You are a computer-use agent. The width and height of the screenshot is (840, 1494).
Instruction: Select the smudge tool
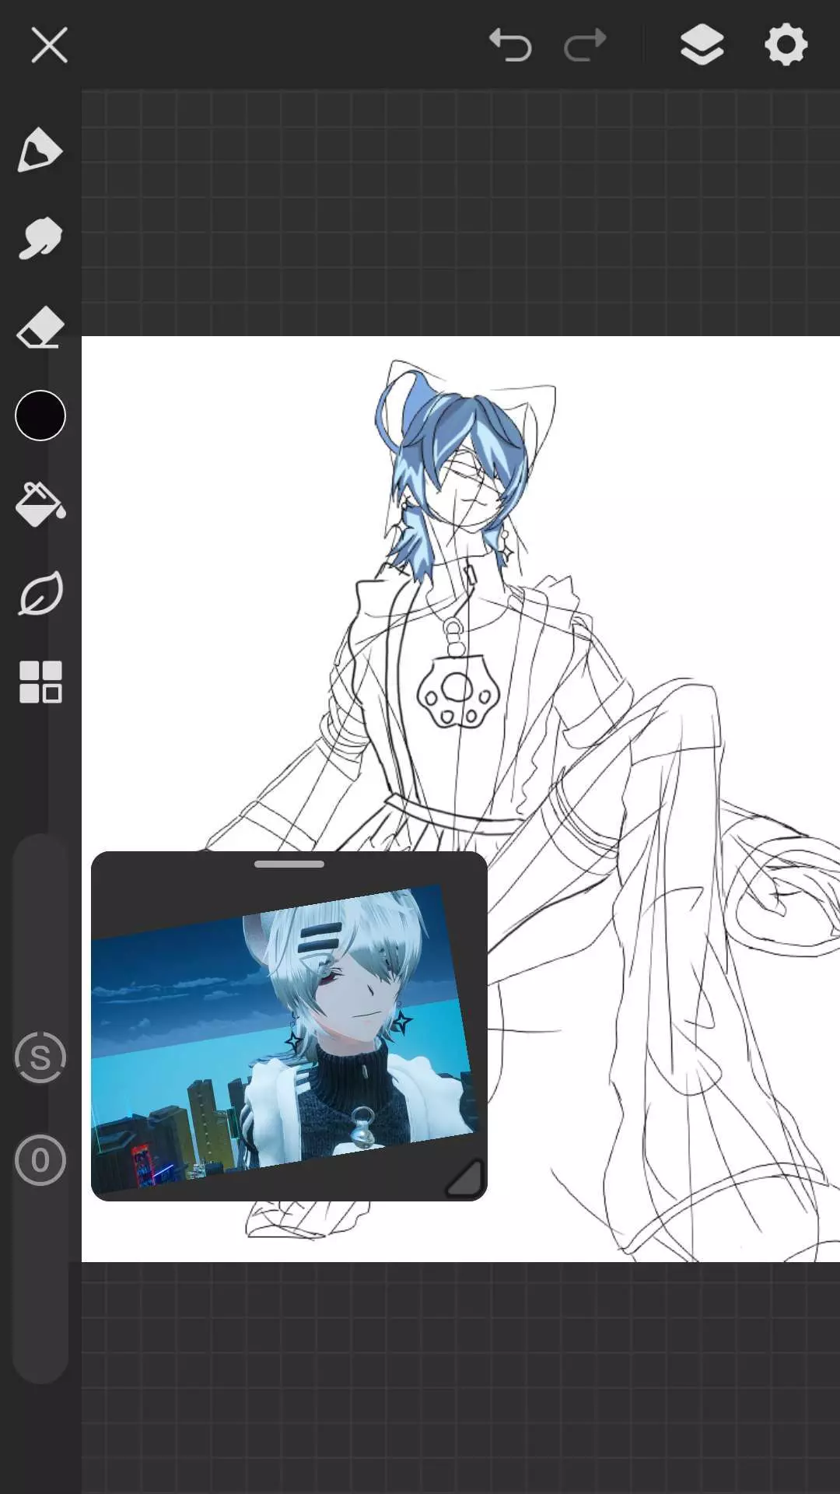pos(40,238)
